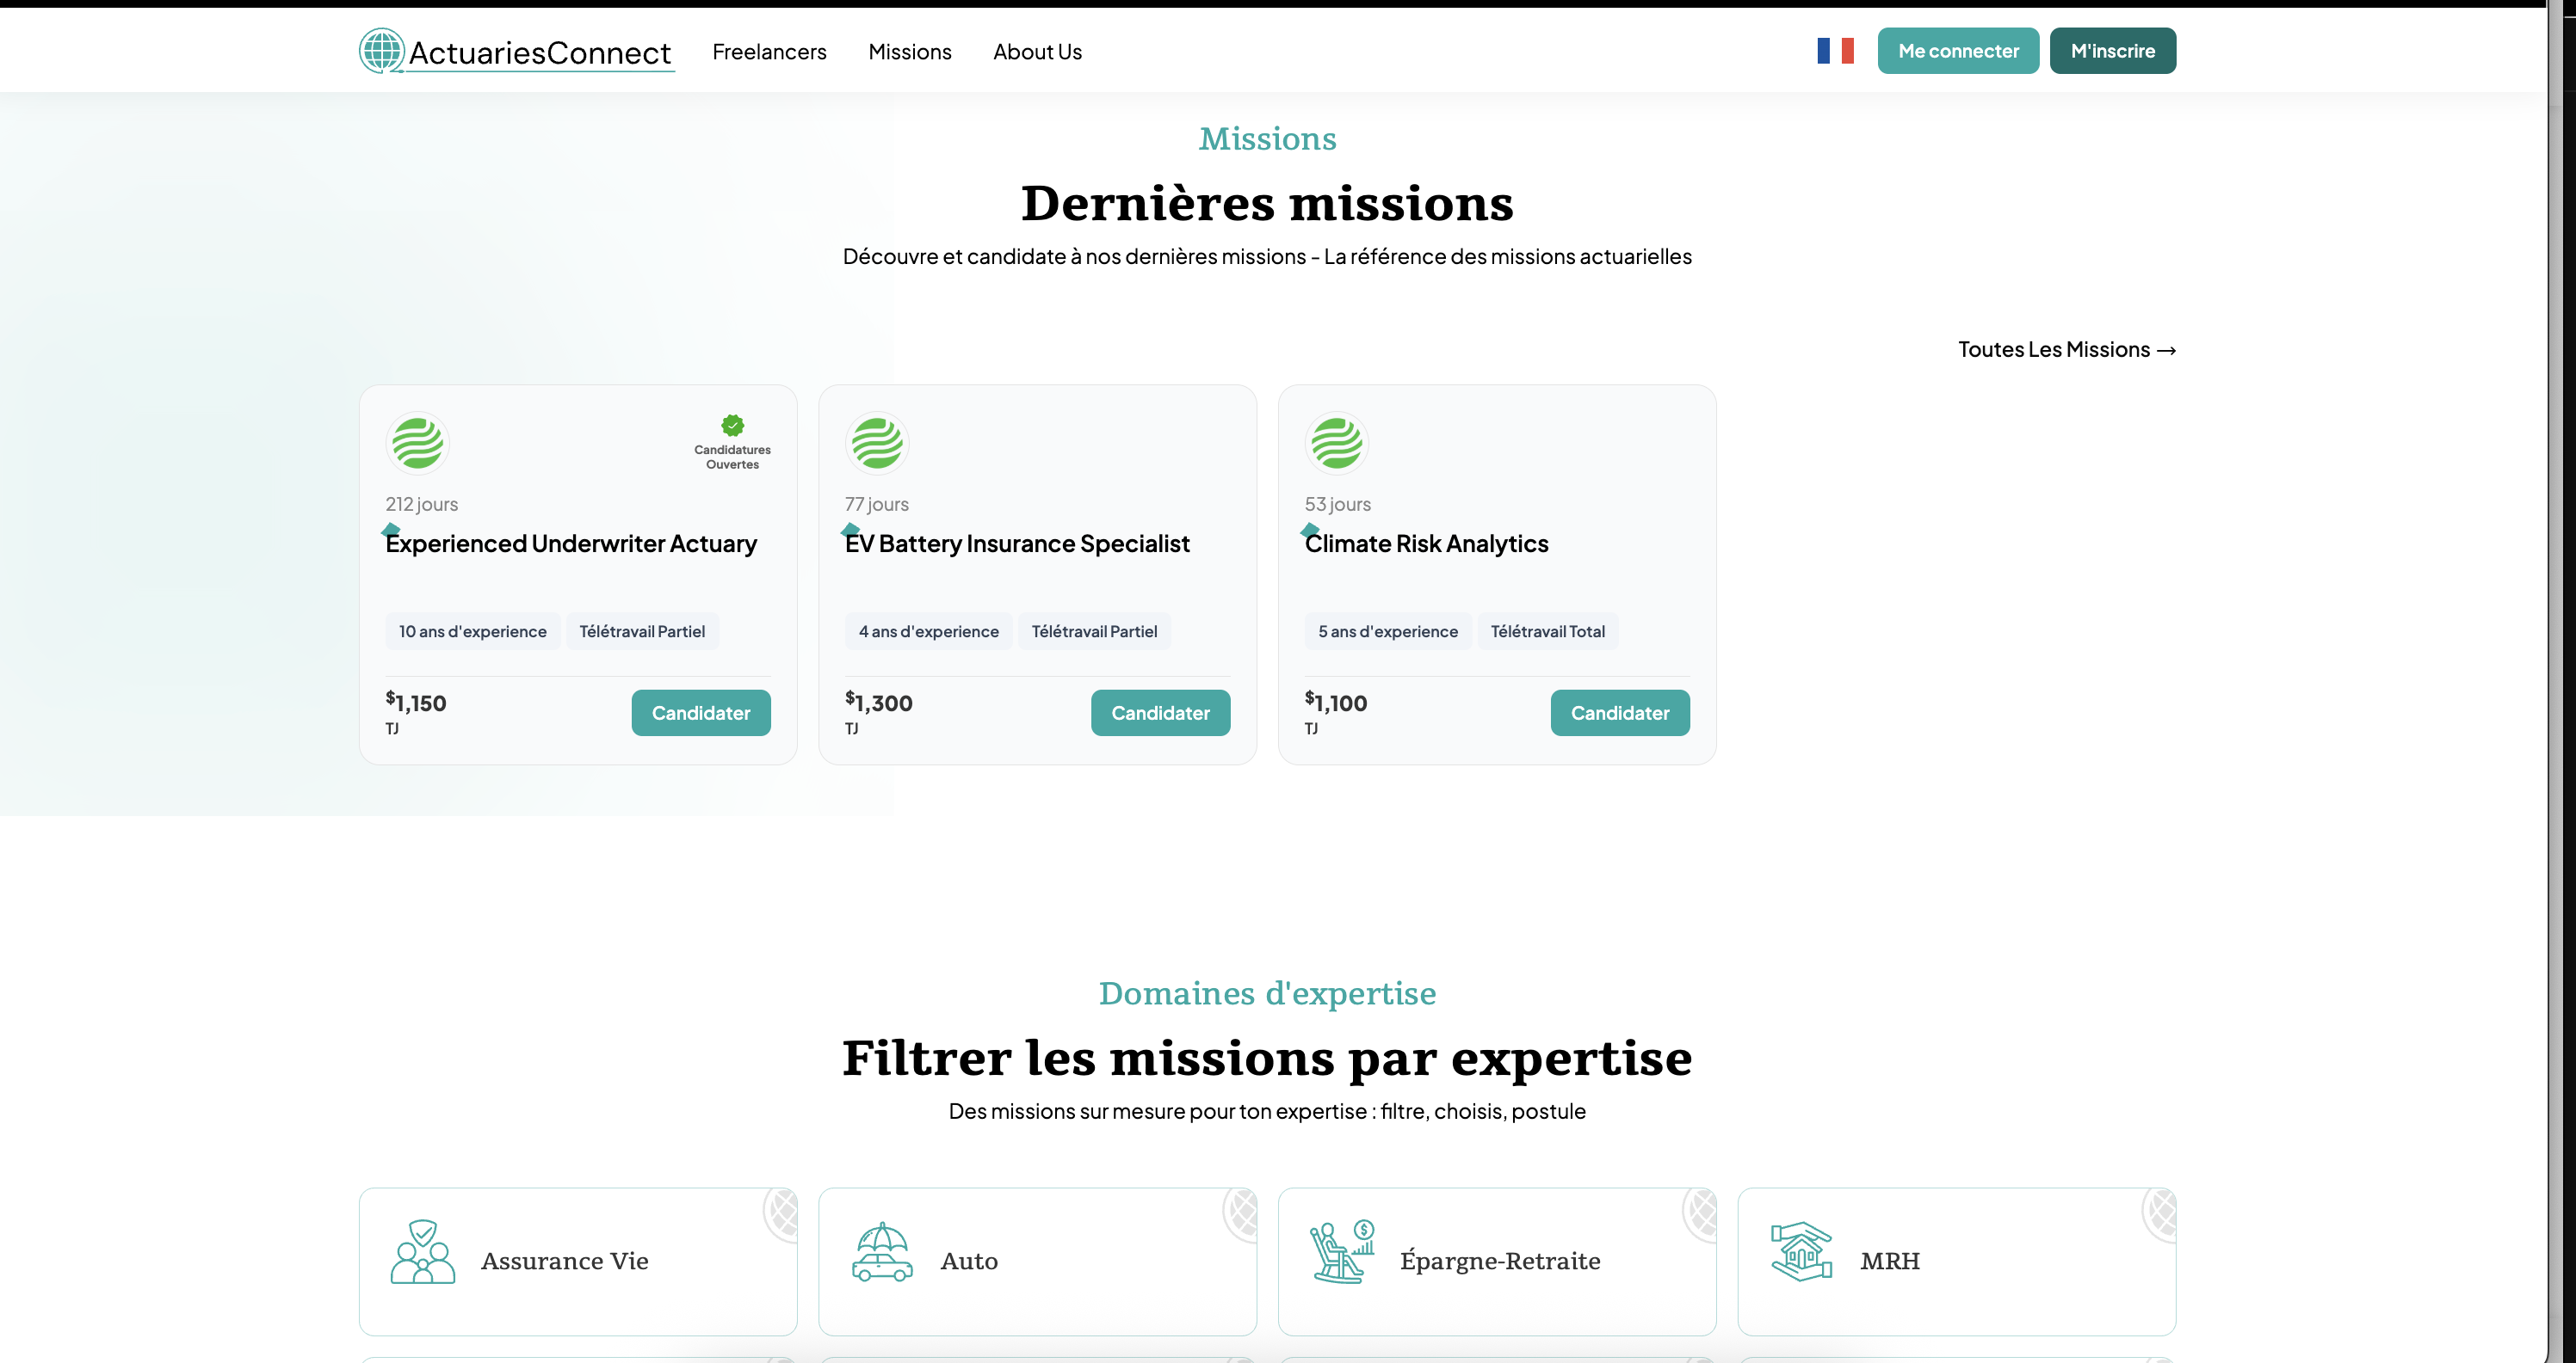Image resolution: width=2576 pixels, height=1363 pixels.
Task: Apply to the Experienced Underwriter Actuary mission
Action: (x=701, y=713)
